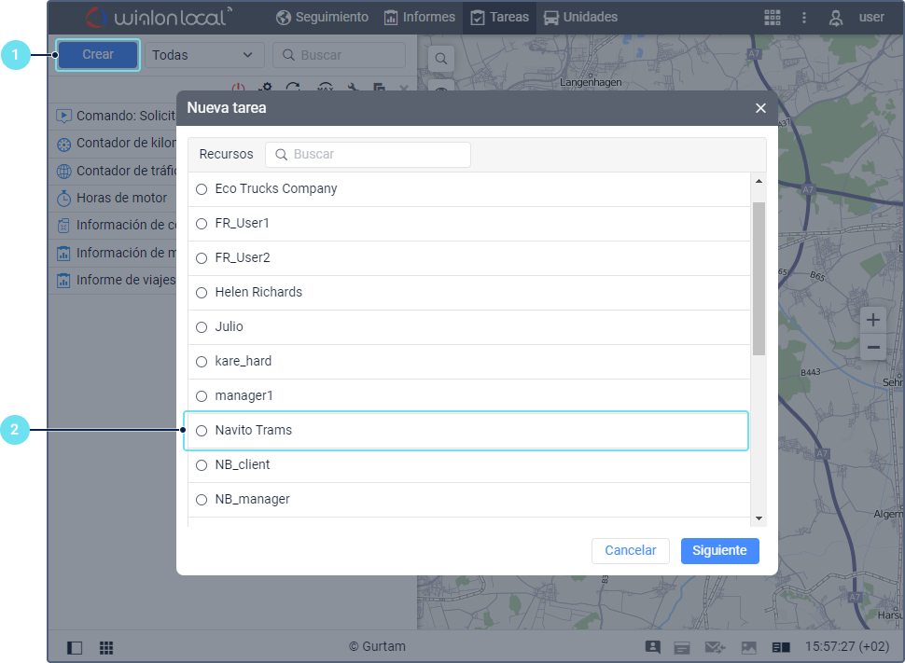This screenshot has width=905, height=663.
Task: Select Eco Trucks Company resource
Action: point(468,189)
